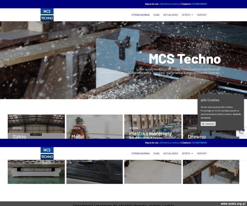Click the "Zadzwoń:" label in the top bar
The width and height of the screenshot is (247, 206).
[x=187, y=4]
